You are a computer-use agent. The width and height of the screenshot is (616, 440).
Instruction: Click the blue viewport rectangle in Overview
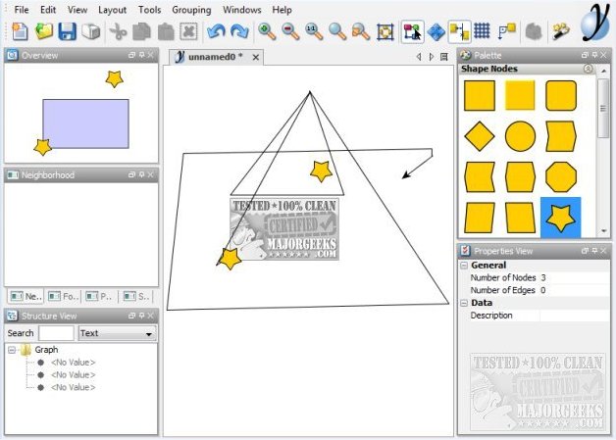(85, 123)
